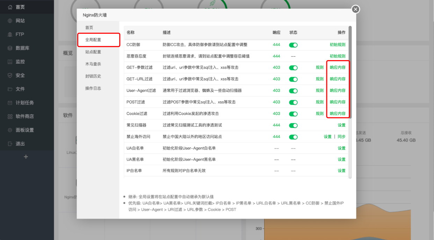Click 初始规则 link for 恶意容忍度

coord(338,56)
